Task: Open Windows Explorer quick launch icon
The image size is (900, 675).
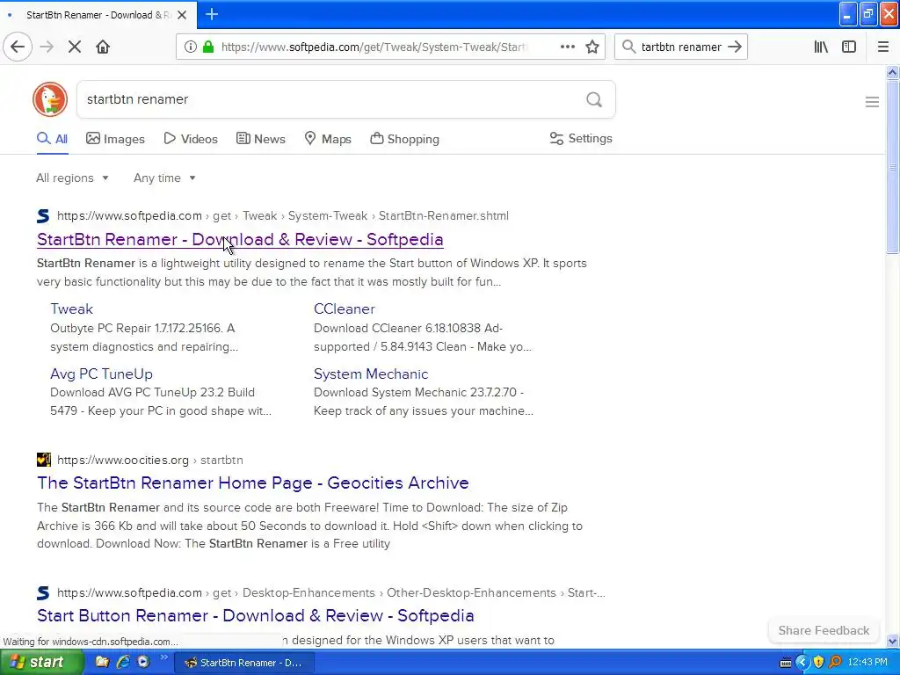Action: click(x=102, y=662)
